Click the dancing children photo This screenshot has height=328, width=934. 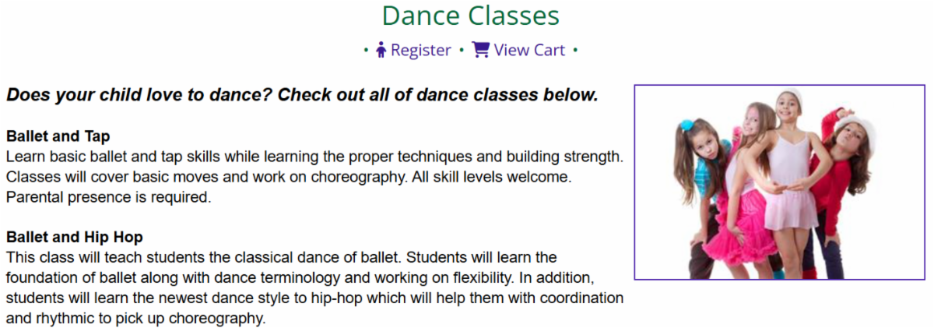(779, 182)
